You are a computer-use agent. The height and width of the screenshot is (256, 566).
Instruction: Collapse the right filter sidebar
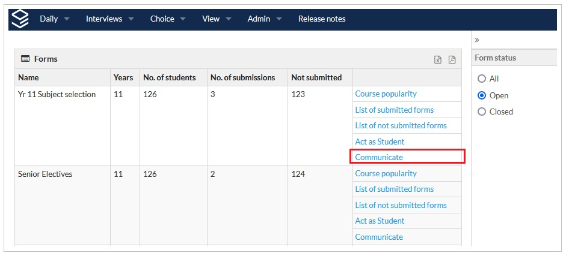point(477,40)
